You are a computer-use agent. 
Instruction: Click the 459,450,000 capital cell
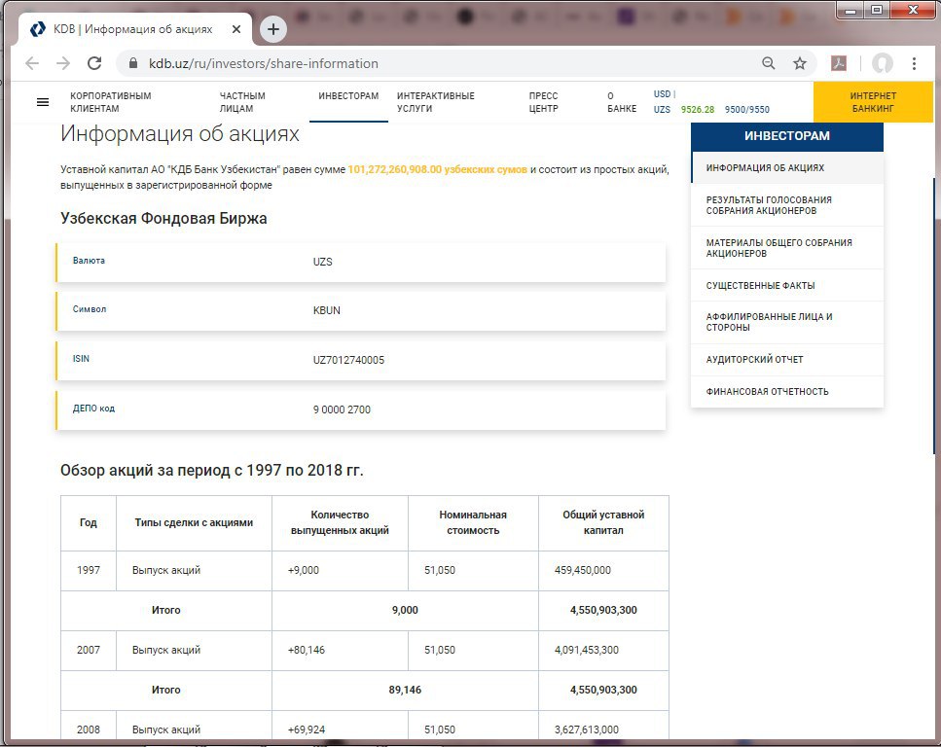point(603,571)
